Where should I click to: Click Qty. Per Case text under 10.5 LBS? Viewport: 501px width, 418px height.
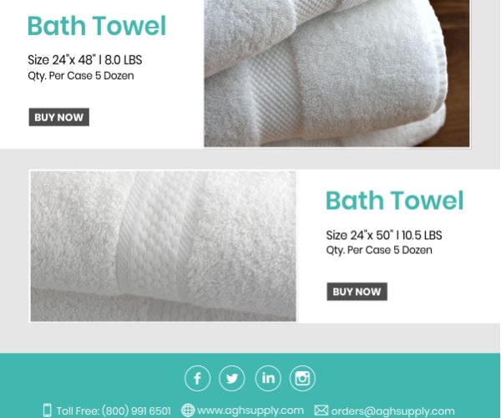click(x=379, y=250)
